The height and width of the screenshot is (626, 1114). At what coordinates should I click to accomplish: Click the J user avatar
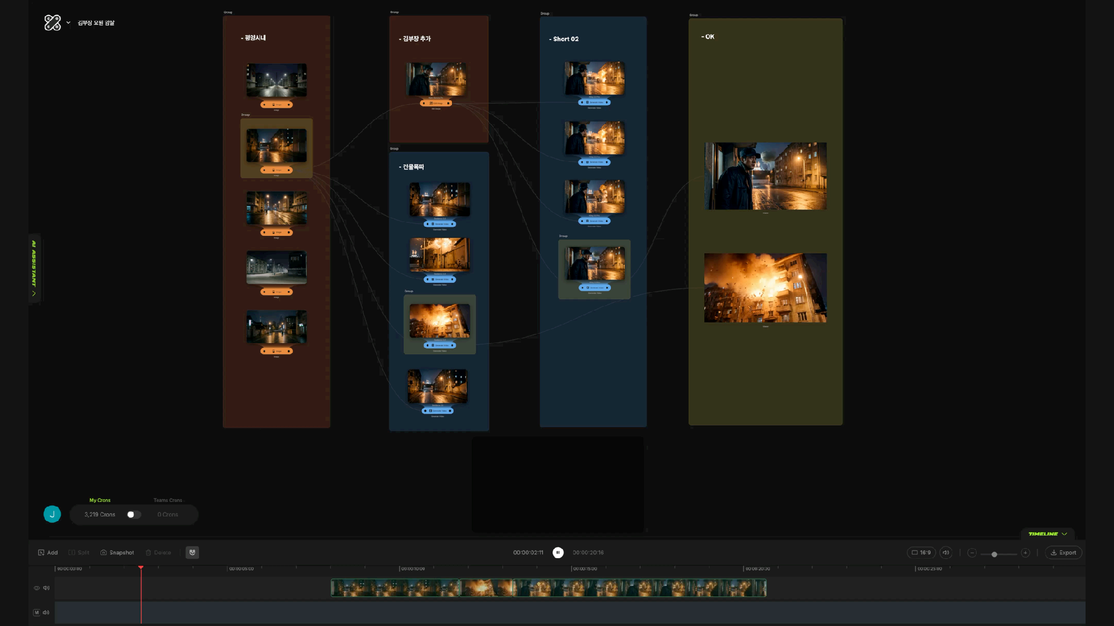point(52,514)
